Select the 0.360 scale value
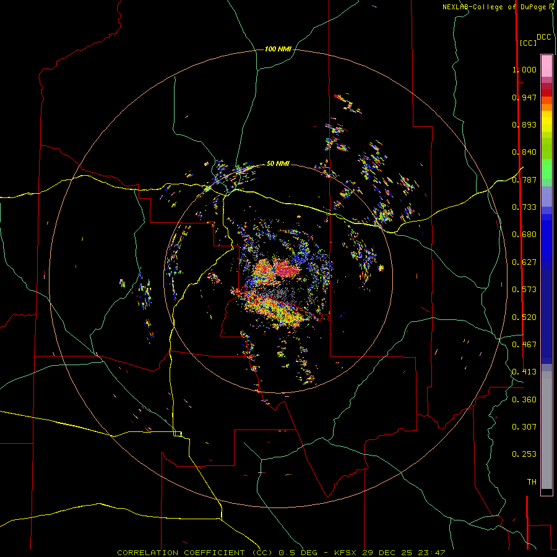 tap(524, 400)
